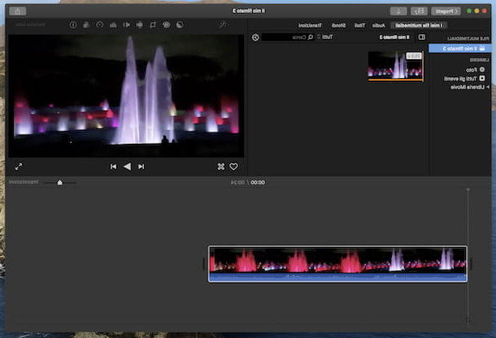The width and height of the screenshot is (496, 338).
Task: Open the clip filter and audio effects icon
Action: point(86,24)
